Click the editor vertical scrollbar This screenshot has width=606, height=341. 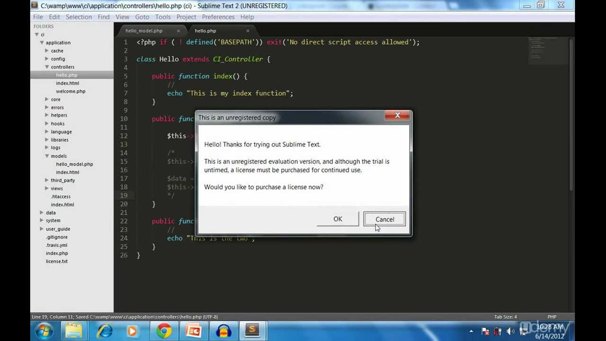click(571, 114)
